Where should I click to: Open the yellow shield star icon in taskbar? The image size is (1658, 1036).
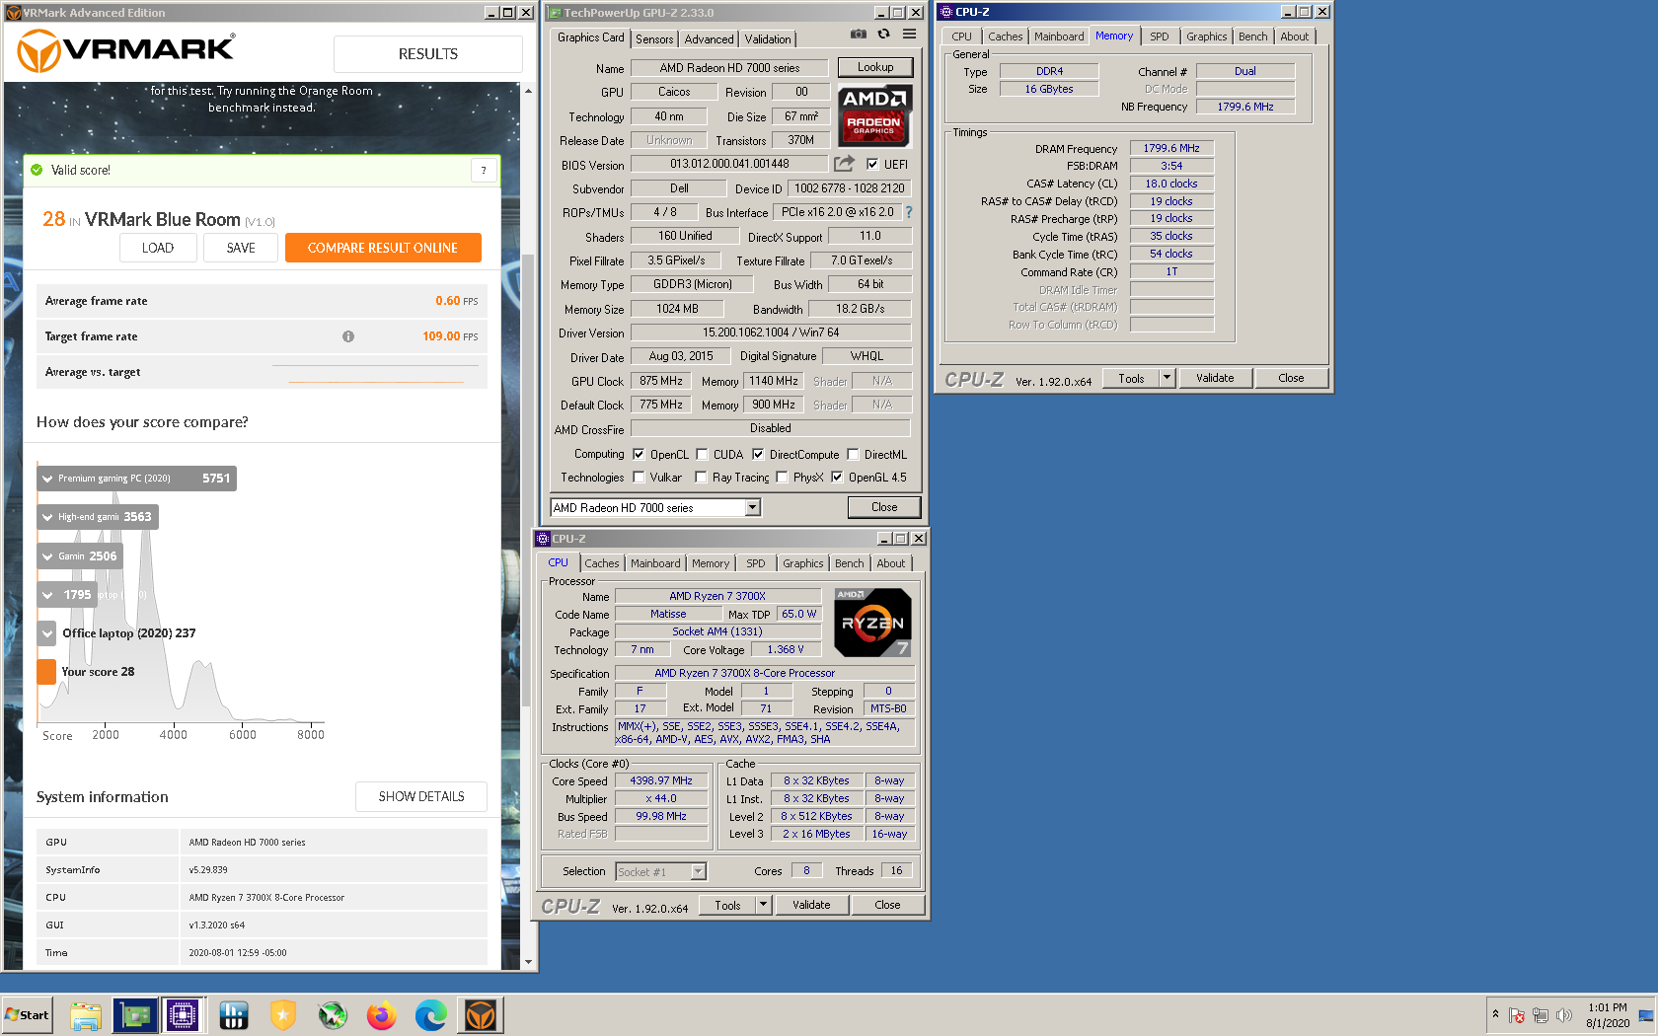283,1015
